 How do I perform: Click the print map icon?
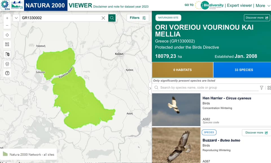(7, 64)
